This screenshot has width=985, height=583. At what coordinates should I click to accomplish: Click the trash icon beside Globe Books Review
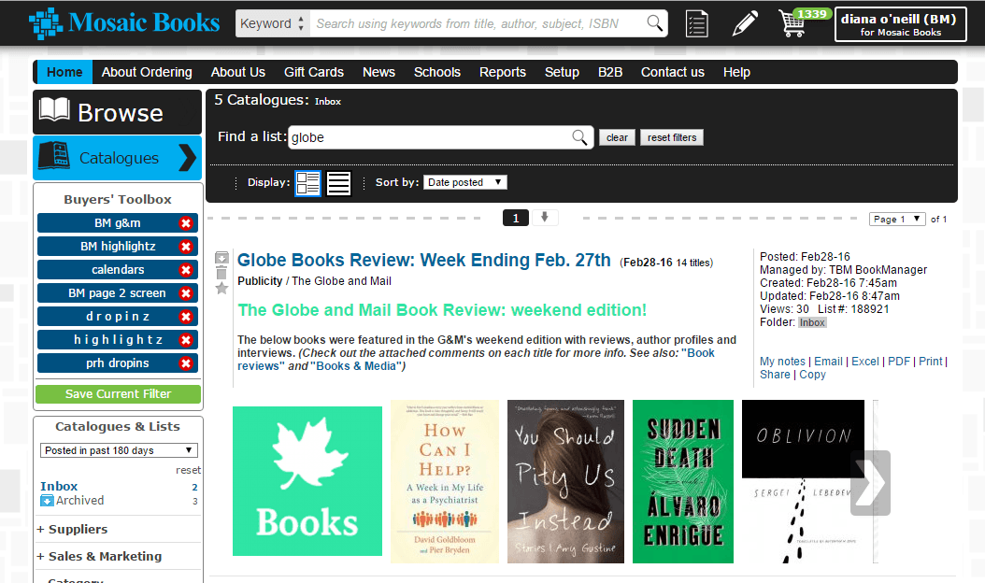coord(221,273)
